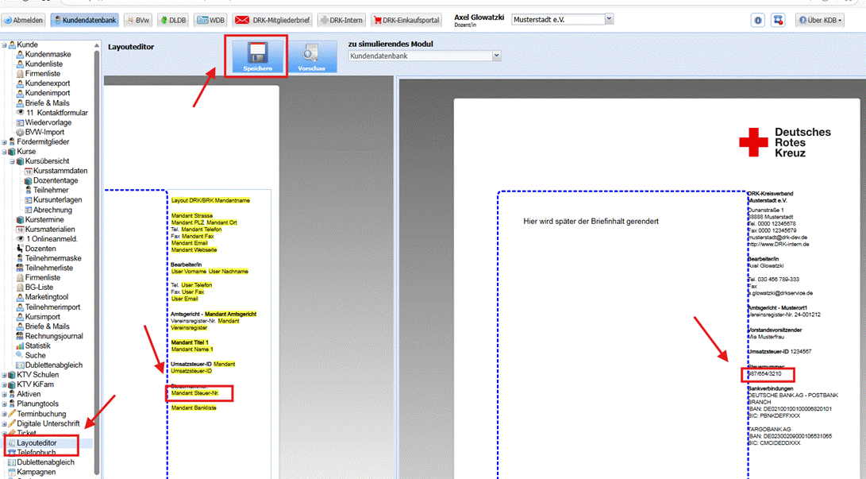Select Mandant Steuer-Nr. placeholder in layout
Screen dimensions: 866x479
[x=194, y=393]
